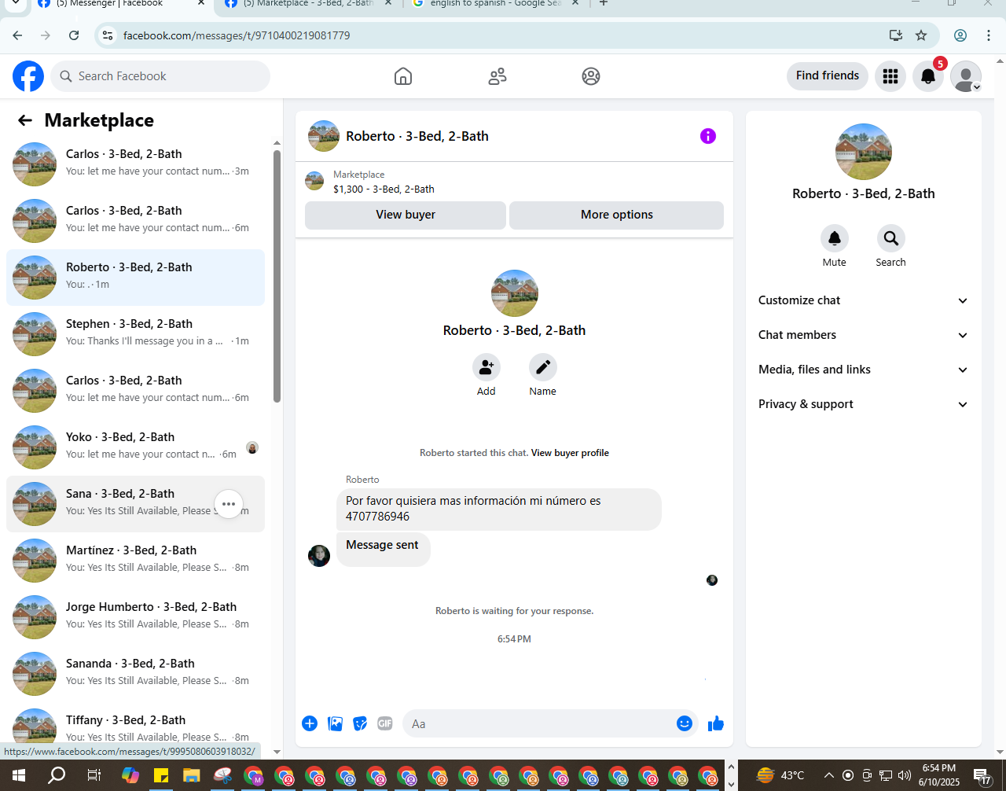Edit chat name with the pencil icon
The height and width of the screenshot is (791, 1006).
543,367
